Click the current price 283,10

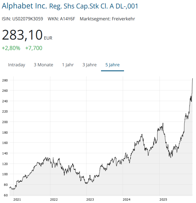point(22,35)
